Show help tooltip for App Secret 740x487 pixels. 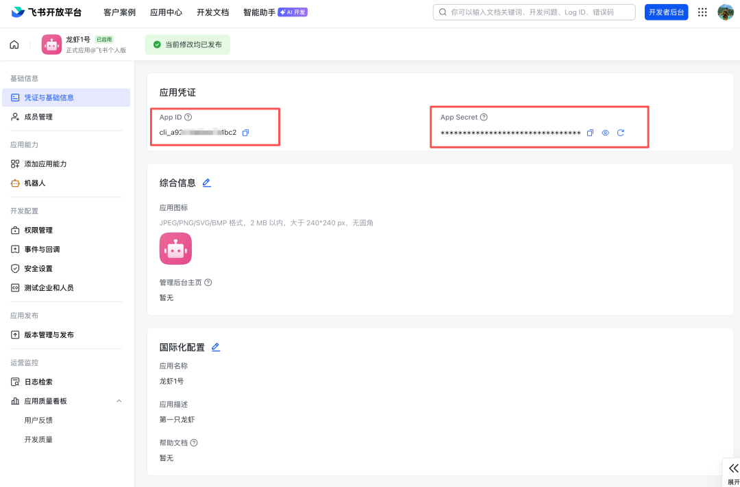(x=484, y=118)
